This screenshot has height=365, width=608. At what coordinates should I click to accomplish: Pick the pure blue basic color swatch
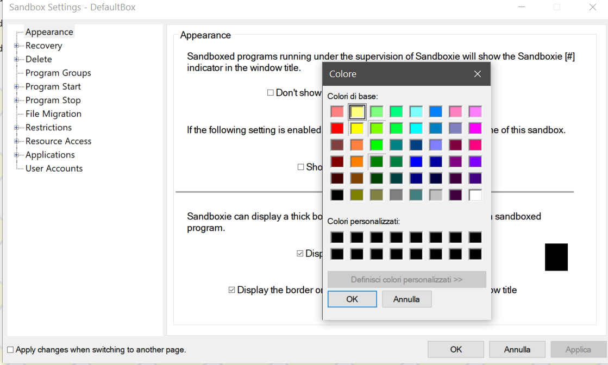coord(416,161)
